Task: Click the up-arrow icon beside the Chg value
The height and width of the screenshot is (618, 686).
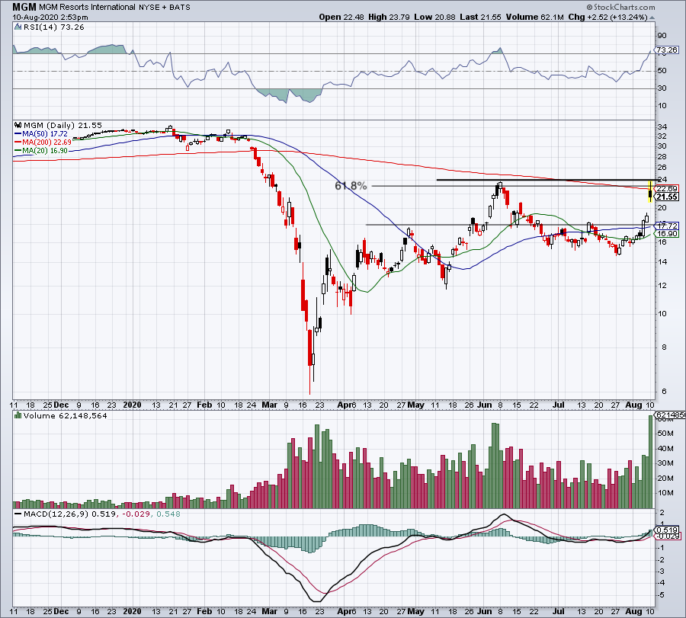Action: [x=652, y=18]
